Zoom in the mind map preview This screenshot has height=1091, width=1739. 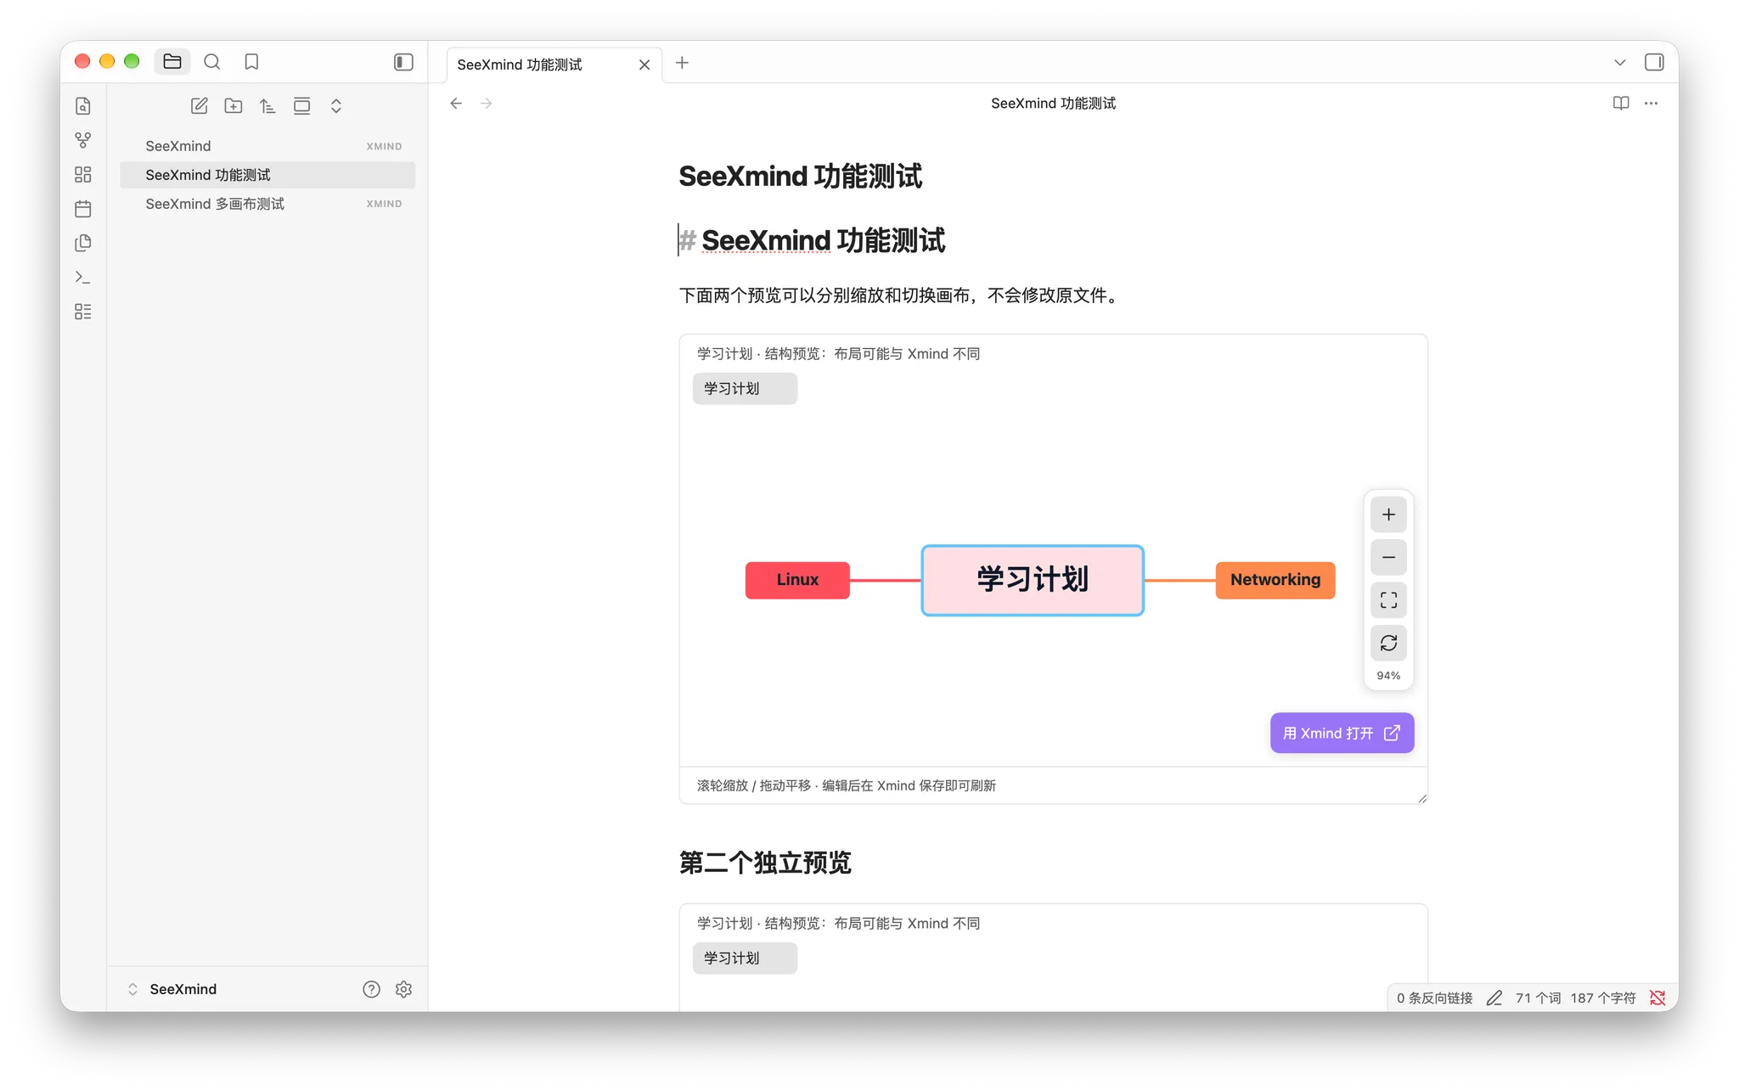coord(1388,515)
